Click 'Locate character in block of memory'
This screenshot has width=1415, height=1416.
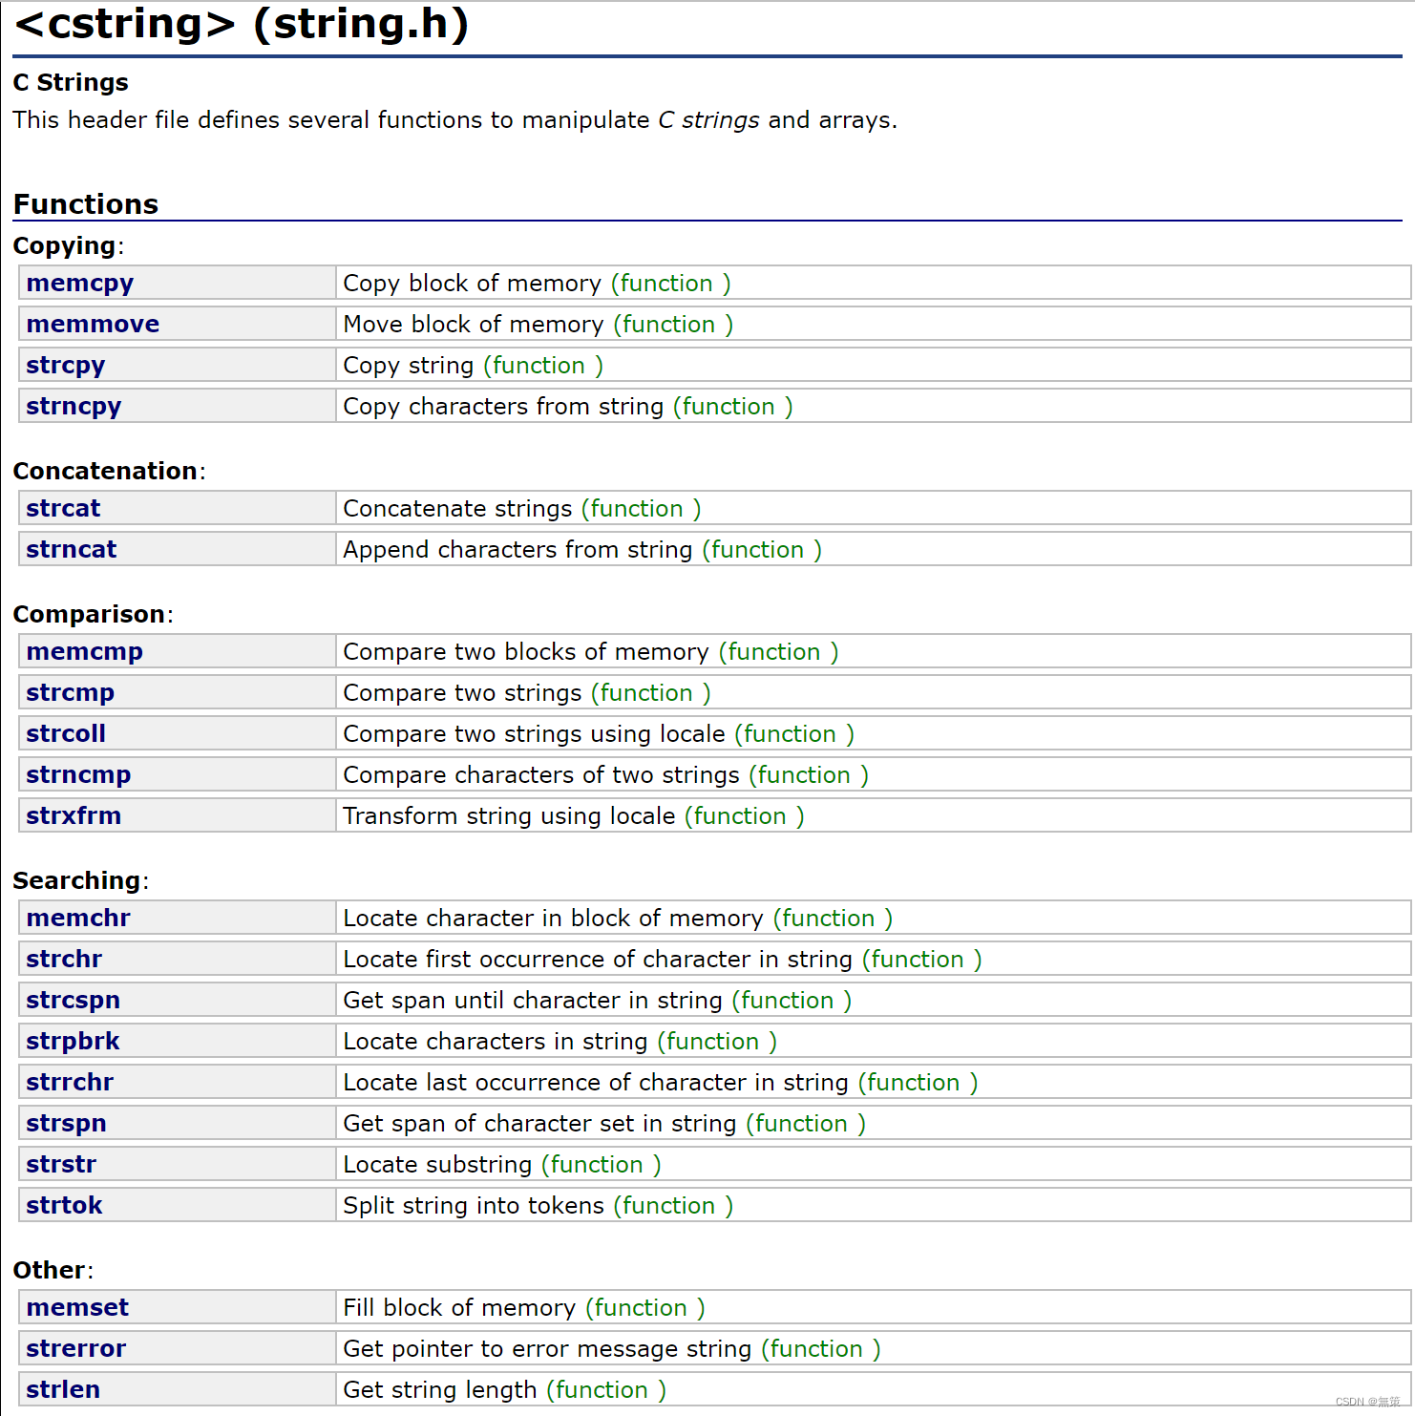point(554,919)
